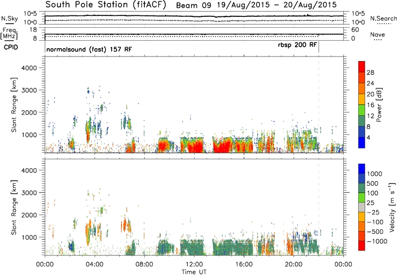
Task: Click the '08:00' time tick label
Action: [x=144, y=265]
